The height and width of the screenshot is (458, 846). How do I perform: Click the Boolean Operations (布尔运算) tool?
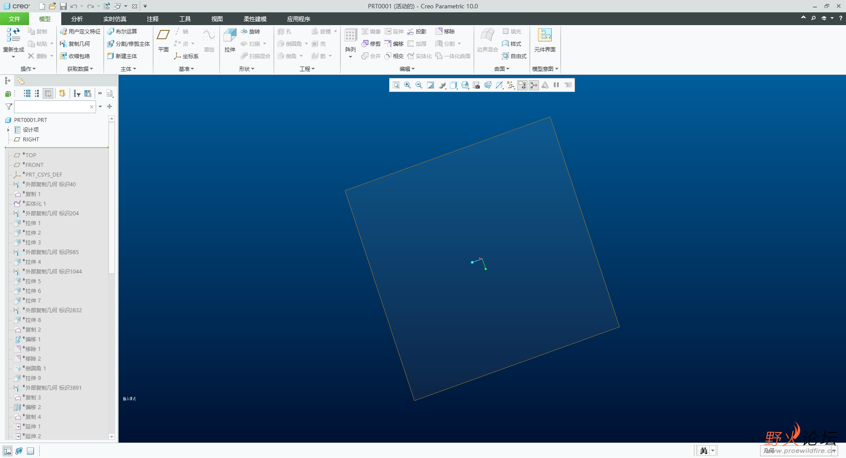122,32
